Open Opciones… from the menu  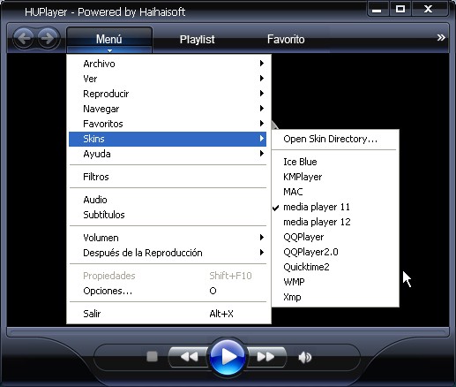click(168, 291)
